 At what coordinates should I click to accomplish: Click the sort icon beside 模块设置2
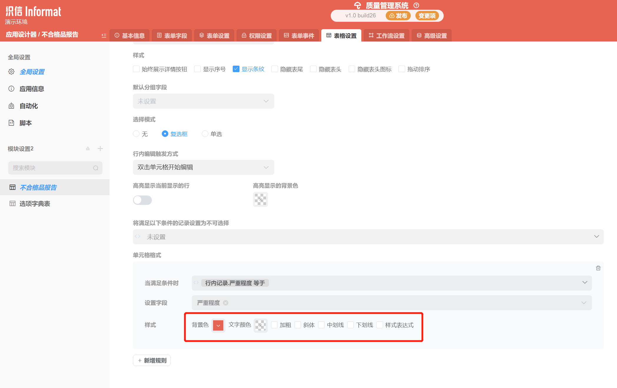click(88, 148)
